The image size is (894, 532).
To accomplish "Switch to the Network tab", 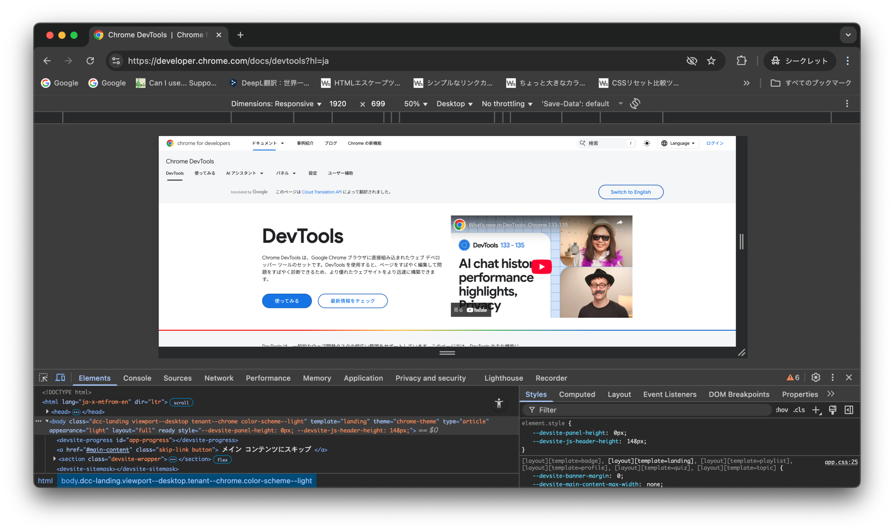I will click(x=219, y=378).
